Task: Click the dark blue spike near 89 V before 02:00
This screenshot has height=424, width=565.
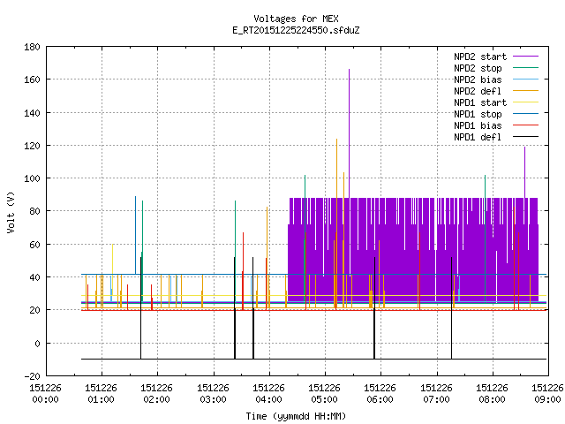Action: tap(135, 235)
